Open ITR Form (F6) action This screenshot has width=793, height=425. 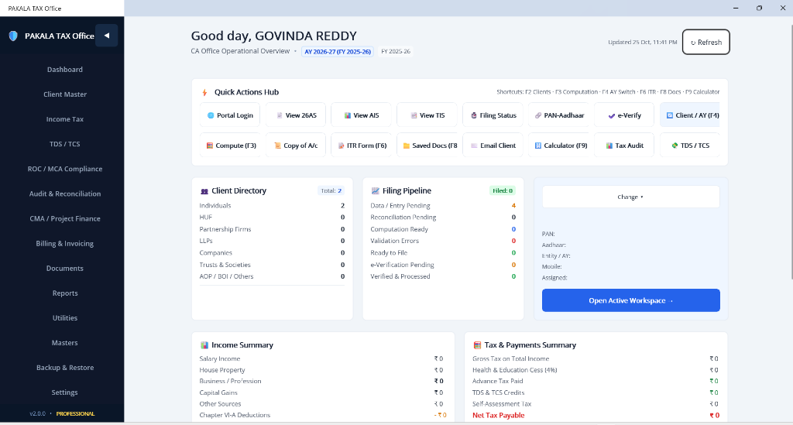tap(361, 145)
